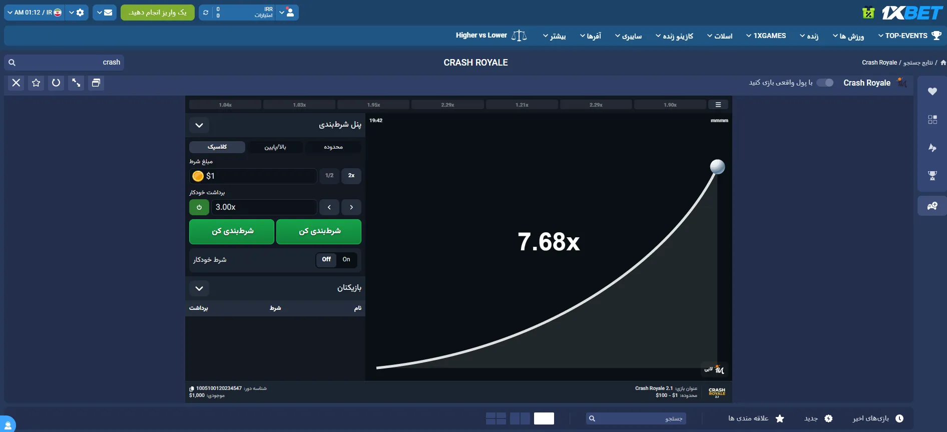This screenshot has height=432, width=947.
Task: Open the game controller icon in sidebar
Action: [x=932, y=206]
